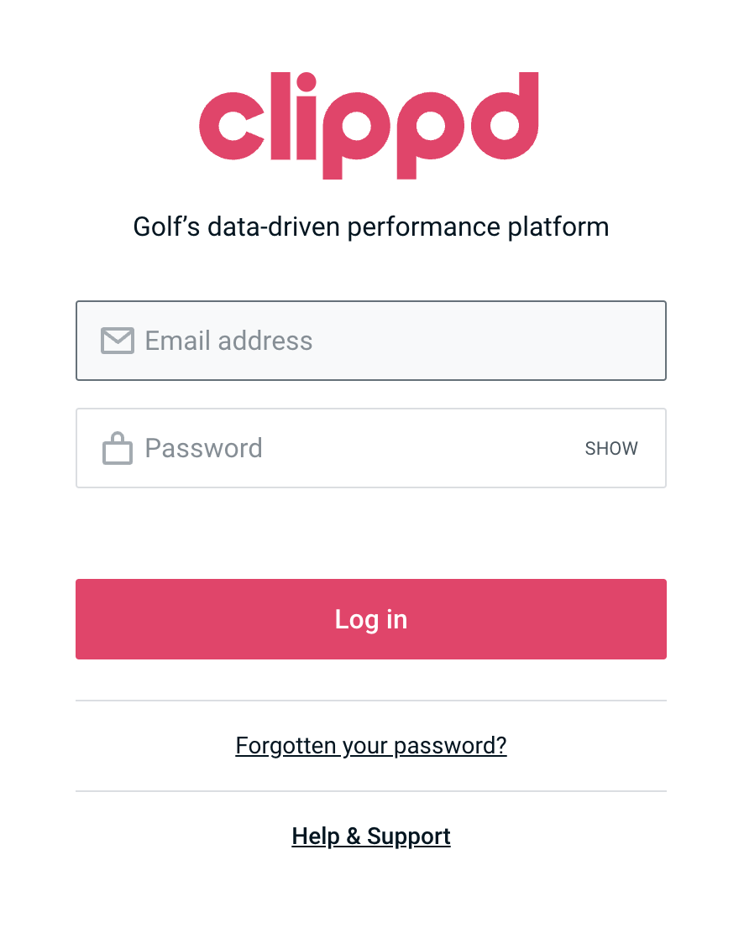Click the "Email address" placeholder text
744x938 pixels.
click(228, 341)
